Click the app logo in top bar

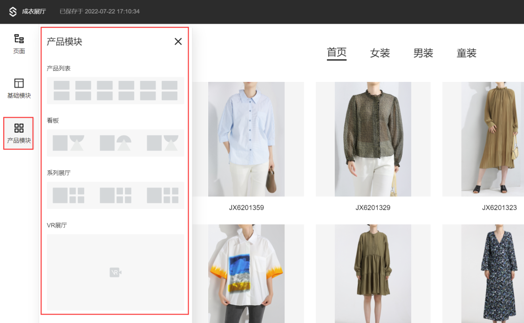click(13, 12)
